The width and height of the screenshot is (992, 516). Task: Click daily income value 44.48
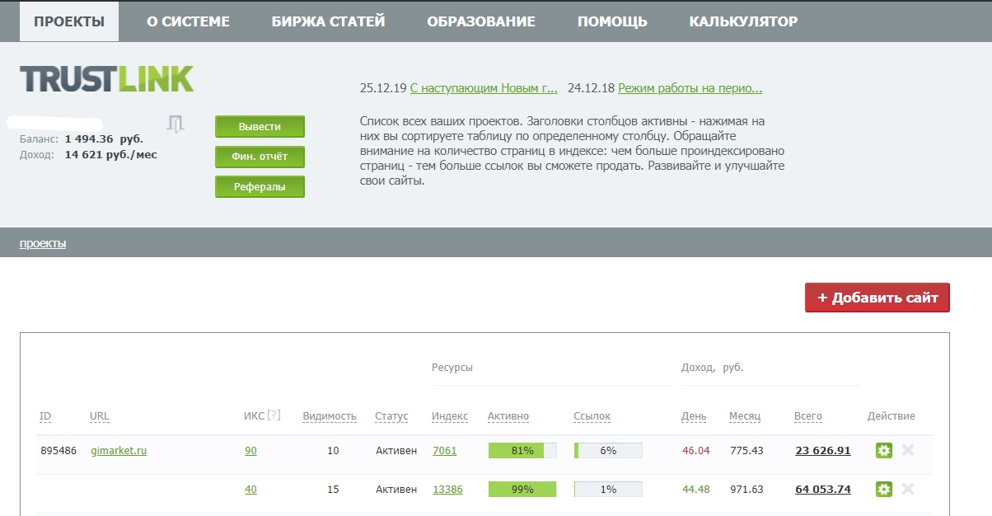(695, 489)
